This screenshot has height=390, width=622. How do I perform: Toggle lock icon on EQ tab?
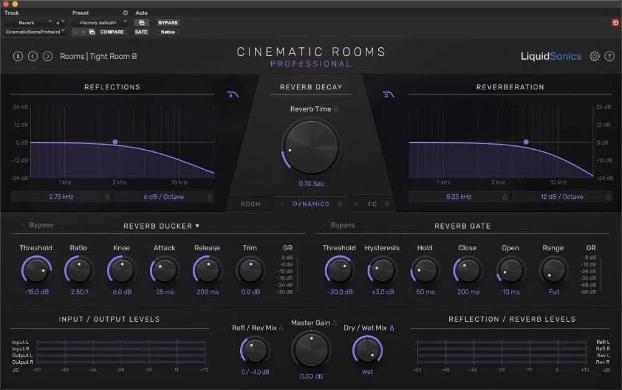coord(387,204)
